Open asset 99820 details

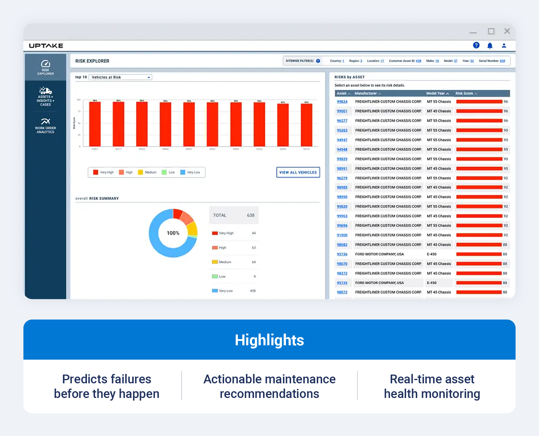click(342, 206)
